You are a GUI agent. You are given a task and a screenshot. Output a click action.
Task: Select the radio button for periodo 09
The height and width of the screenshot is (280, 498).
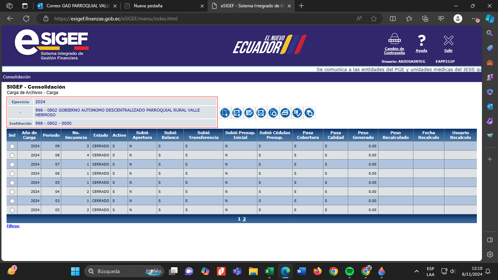click(x=12, y=146)
